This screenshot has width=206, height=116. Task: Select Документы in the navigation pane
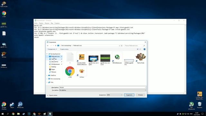55,62
